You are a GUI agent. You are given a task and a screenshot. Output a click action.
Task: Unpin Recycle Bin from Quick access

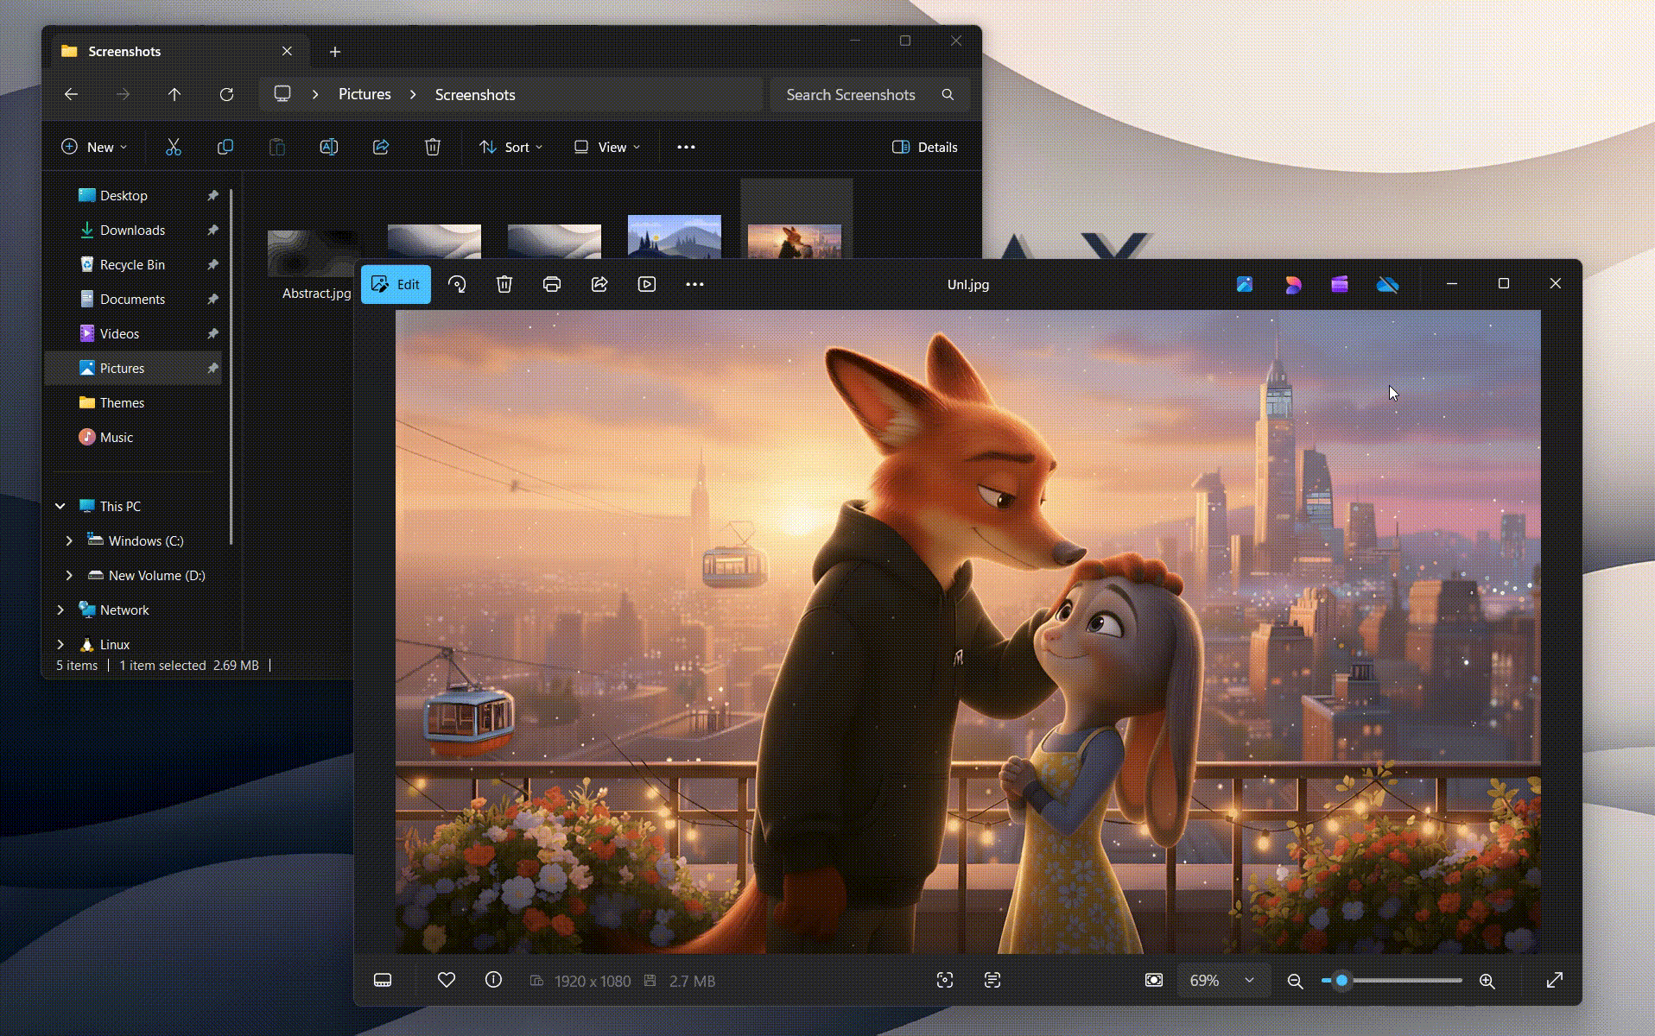(x=212, y=264)
